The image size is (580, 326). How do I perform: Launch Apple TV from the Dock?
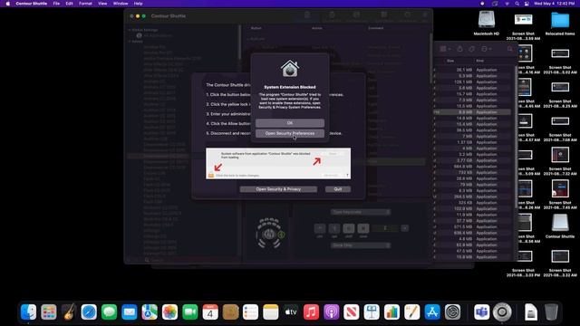(291, 312)
